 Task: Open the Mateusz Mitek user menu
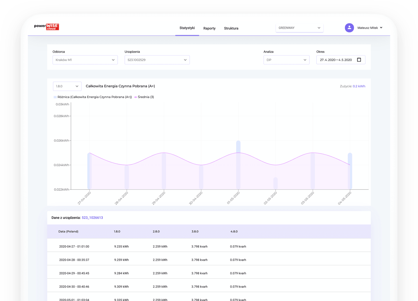tap(370, 28)
